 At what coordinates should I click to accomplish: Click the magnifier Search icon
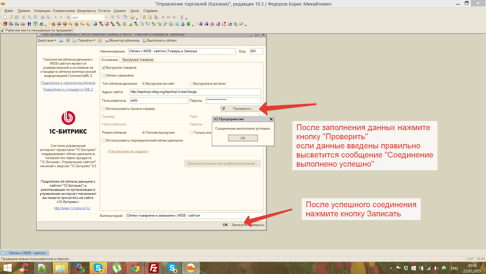click(x=68, y=17)
